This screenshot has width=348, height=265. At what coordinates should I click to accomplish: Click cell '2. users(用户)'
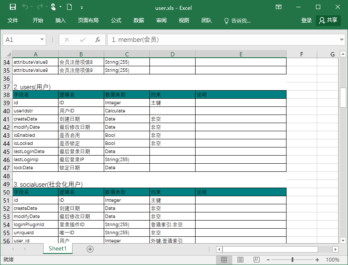pyautogui.click(x=32, y=87)
